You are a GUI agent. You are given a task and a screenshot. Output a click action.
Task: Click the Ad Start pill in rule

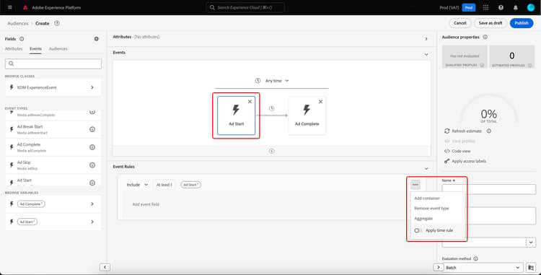coord(191,185)
